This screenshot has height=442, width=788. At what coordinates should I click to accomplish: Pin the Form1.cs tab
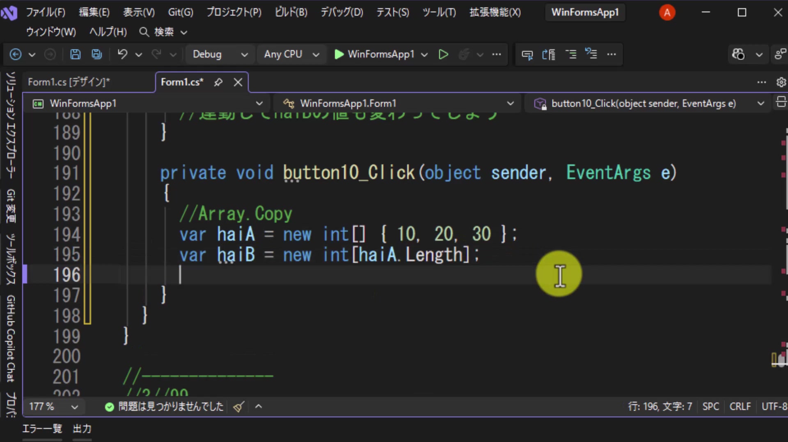[x=218, y=82]
